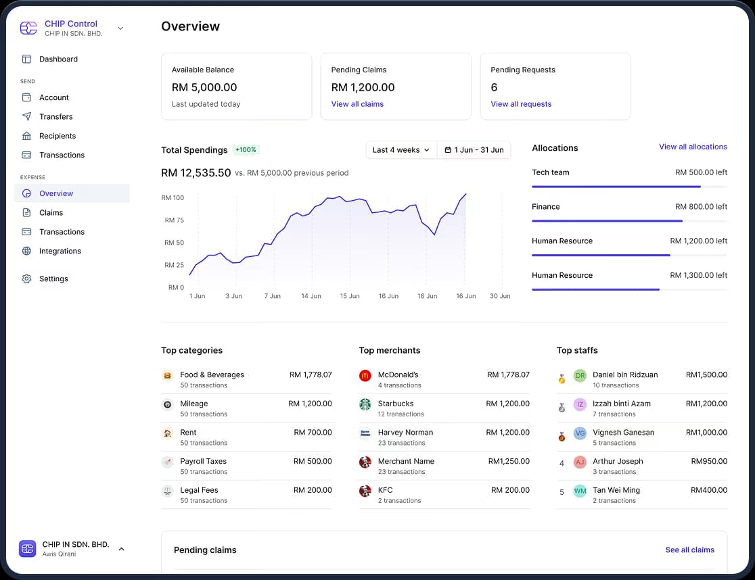Click the Tech team allocation progress bar

click(x=629, y=187)
